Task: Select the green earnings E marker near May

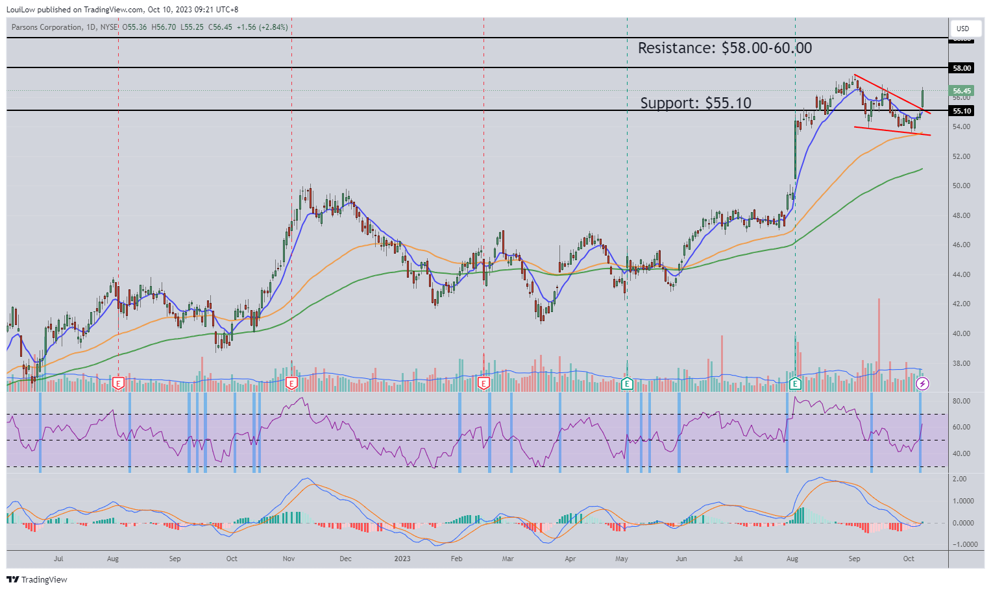Action: pyautogui.click(x=627, y=383)
